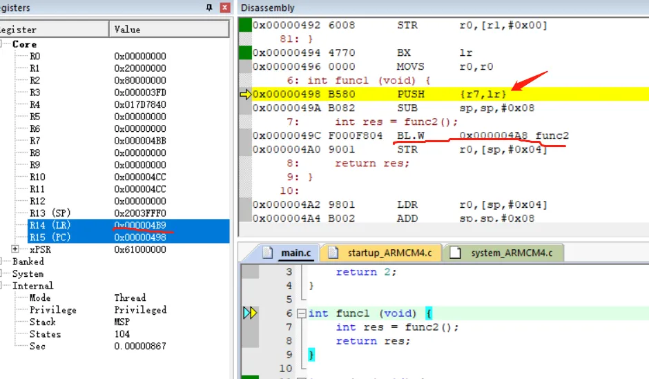Select the Banked registers group
The height and width of the screenshot is (379, 649).
tap(28, 262)
